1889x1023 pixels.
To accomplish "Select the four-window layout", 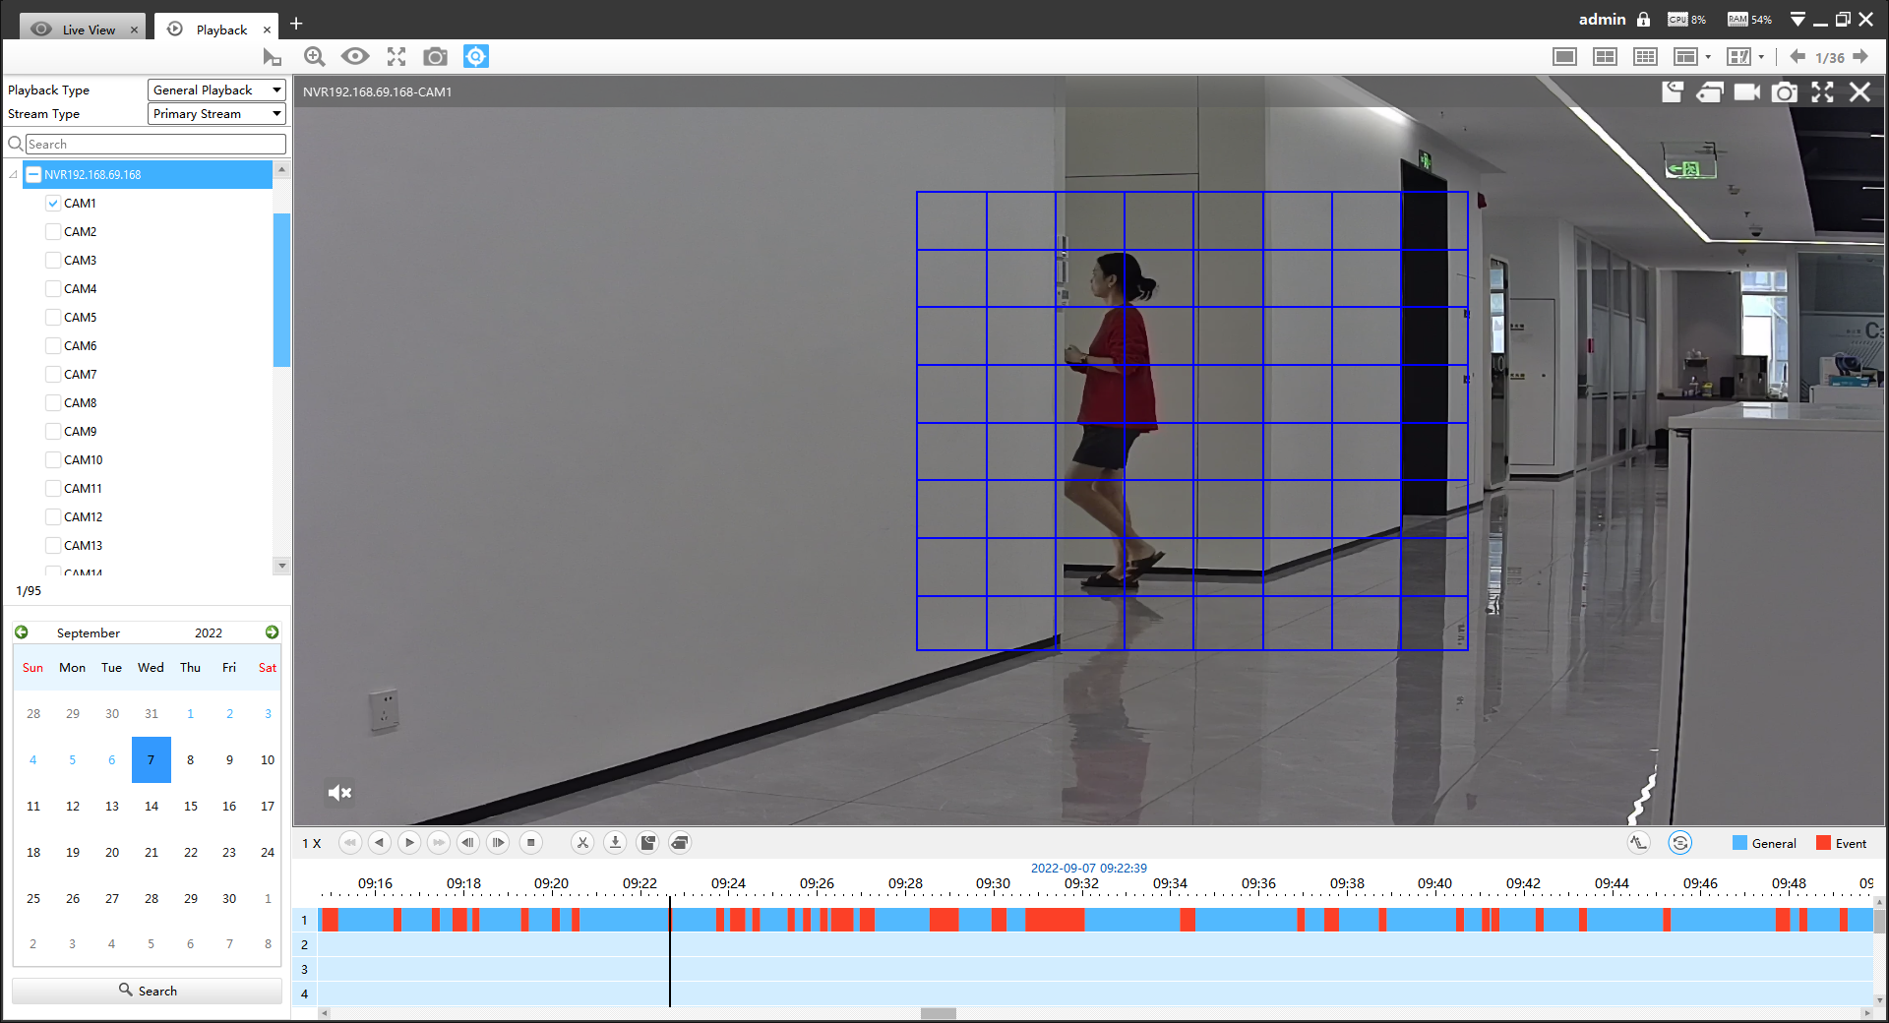I will pos(1605,57).
